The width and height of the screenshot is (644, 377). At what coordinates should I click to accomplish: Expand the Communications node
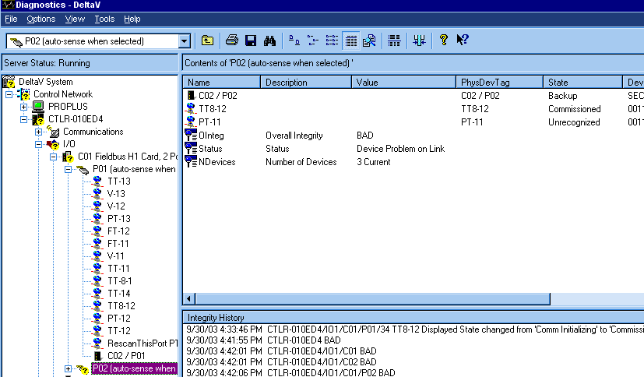39,132
